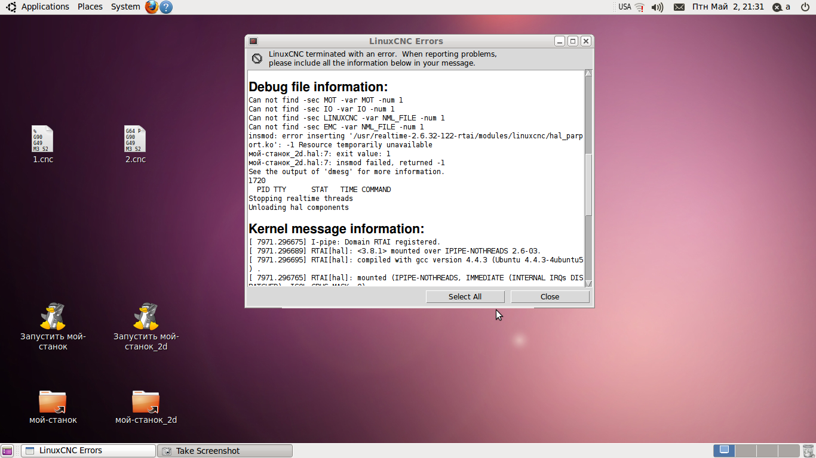Open the mail envelope indicator
This screenshot has width=816, height=458.
(x=679, y=7)
